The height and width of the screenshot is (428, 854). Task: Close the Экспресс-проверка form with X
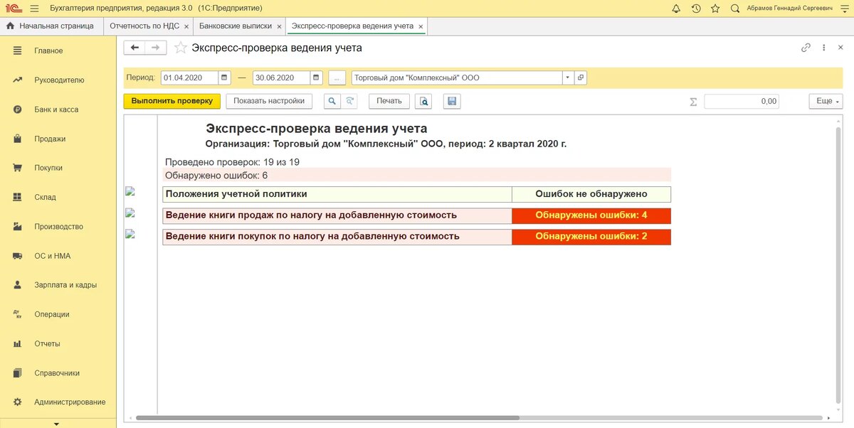(842, 48)
